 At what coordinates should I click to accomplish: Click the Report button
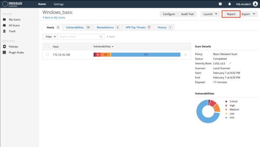[x=231, y=14]
